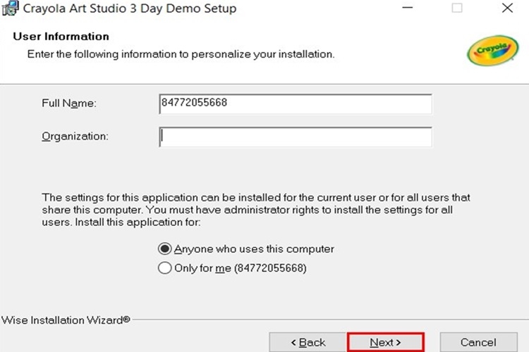This screenshot has height=352, width=529.
Task: Minimize the setup window
Action: pos(408,9)
